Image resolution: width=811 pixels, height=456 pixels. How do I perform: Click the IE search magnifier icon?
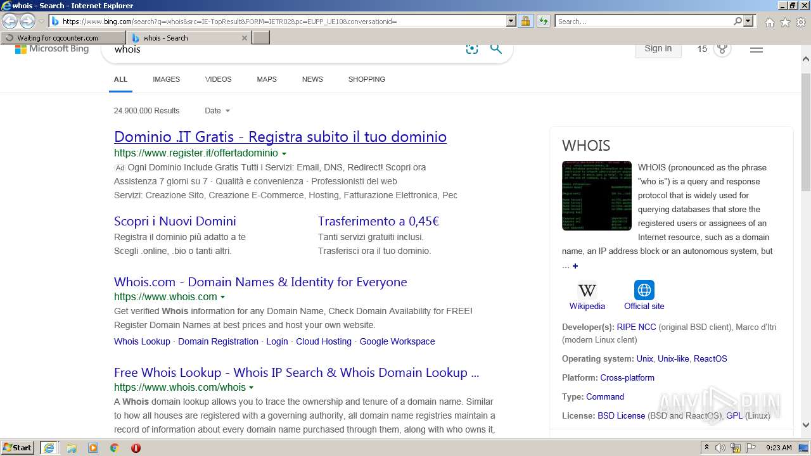tap(738, 21)
